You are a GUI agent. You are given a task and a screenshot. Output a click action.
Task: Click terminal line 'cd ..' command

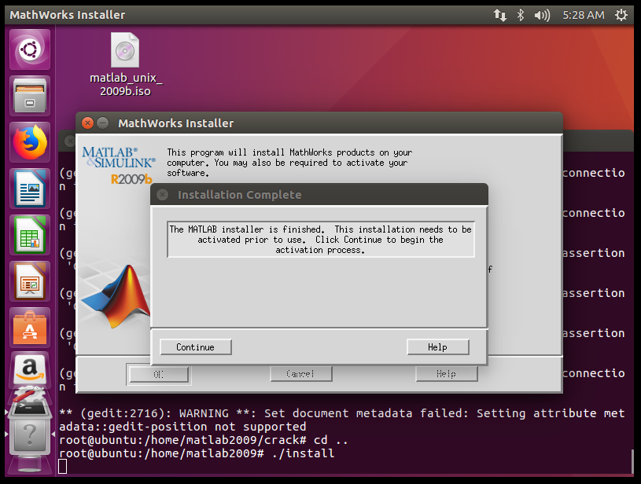click(x=204, y=440)
